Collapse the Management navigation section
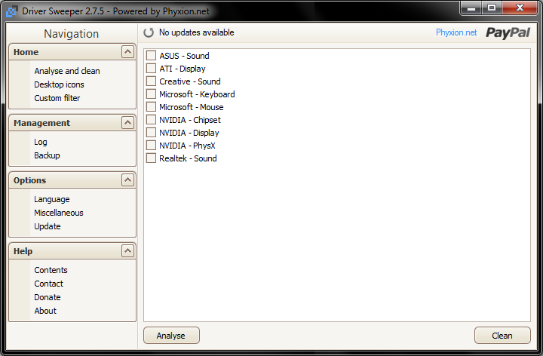 (127, 123)
